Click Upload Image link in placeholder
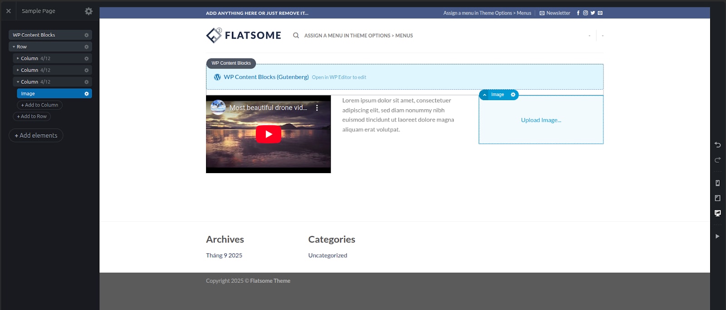This screenshot has height=310, width=726. click(x=541, y=120)
